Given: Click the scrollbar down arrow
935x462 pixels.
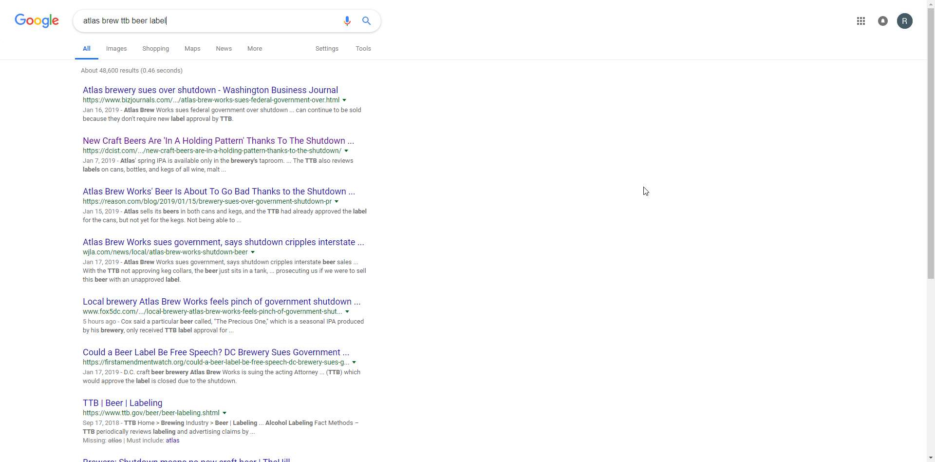Looking at the screenshot, I should pyautogui.click(x=931, y=458).
